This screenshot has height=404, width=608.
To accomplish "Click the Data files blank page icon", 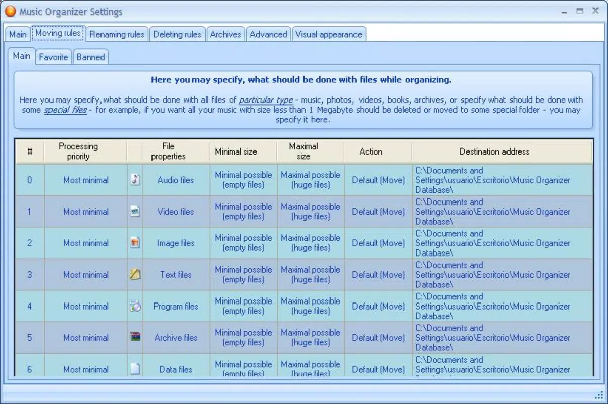I will 135,369.
